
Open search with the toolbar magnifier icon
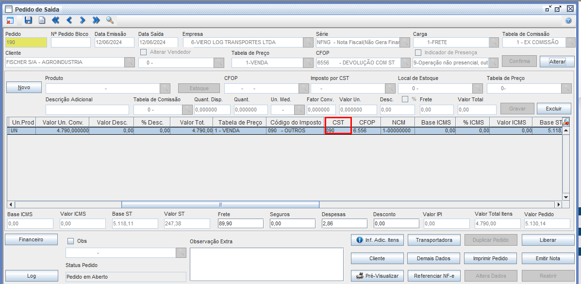pos(110,20)
